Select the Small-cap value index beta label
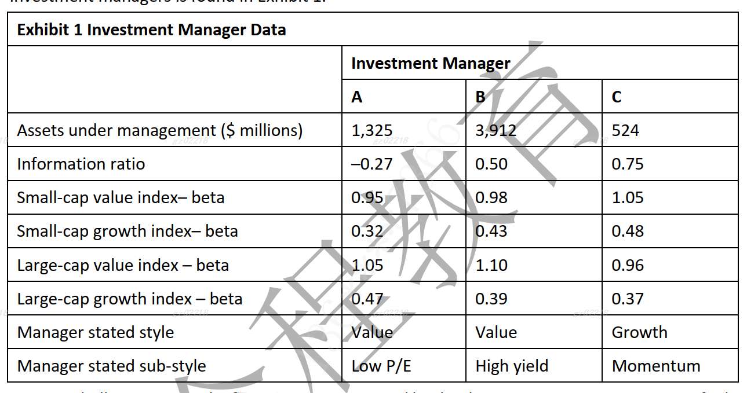 [x=121, y=197]
